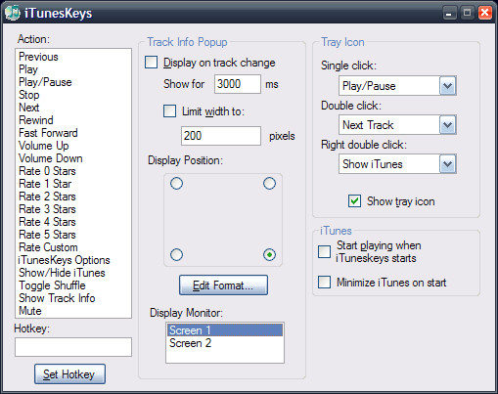Screen dimensions: 498x394
Task: Select bottom-left display position radio button
Action: pos(176,254)
